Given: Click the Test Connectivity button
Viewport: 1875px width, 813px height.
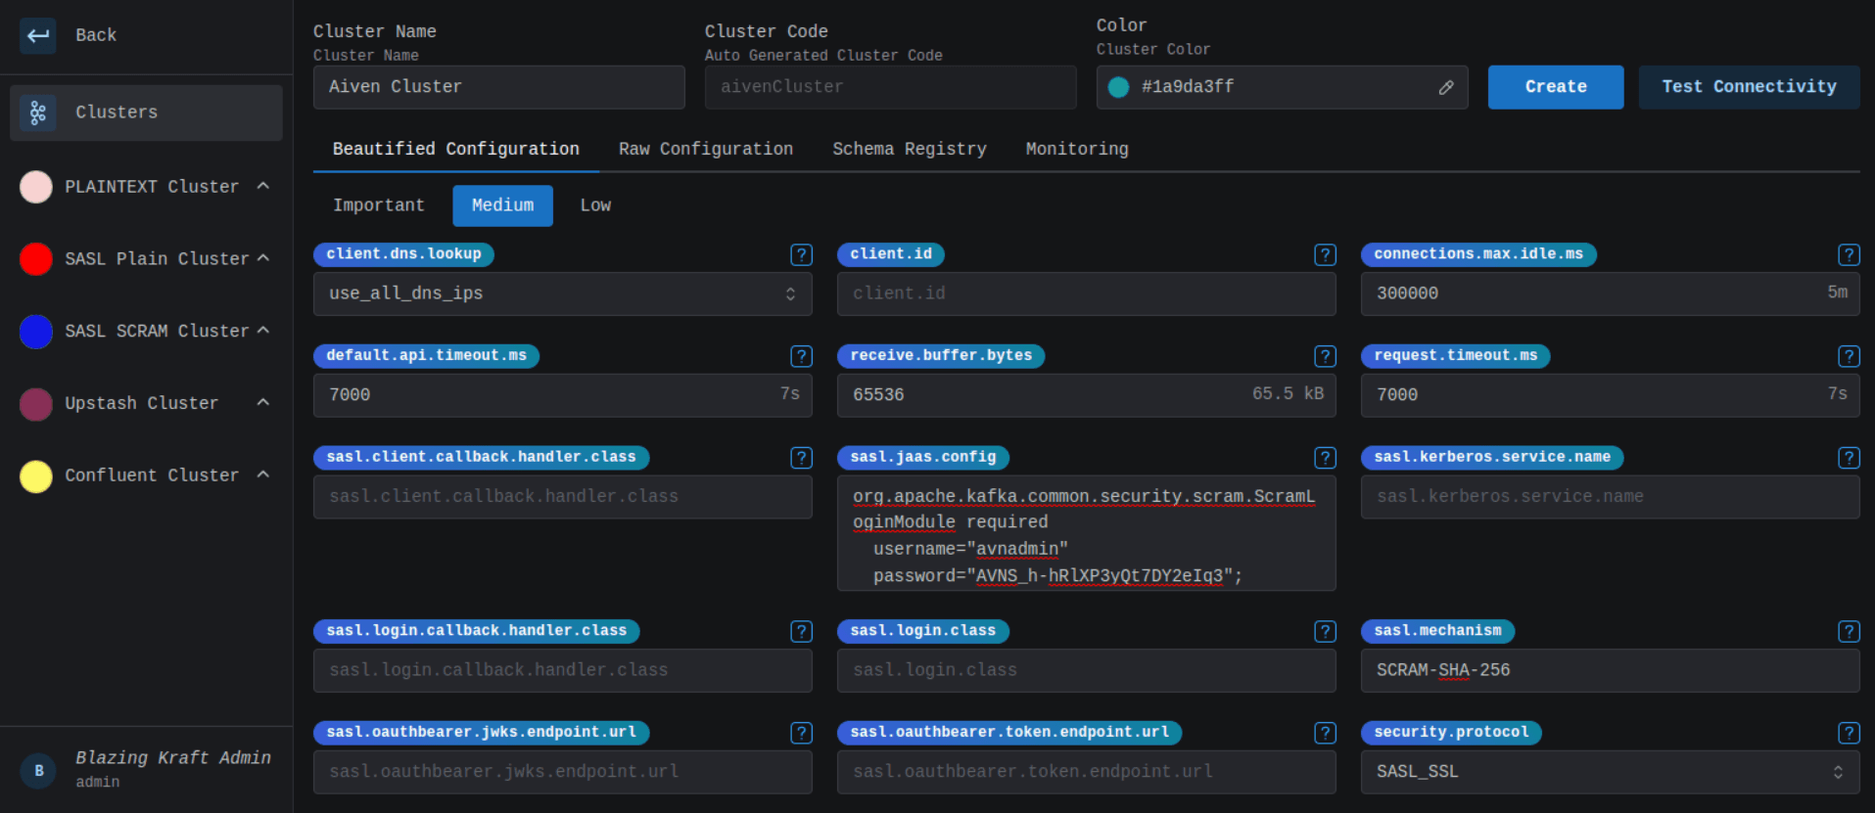Looking at the screenshot, I should click(1749, 87).
